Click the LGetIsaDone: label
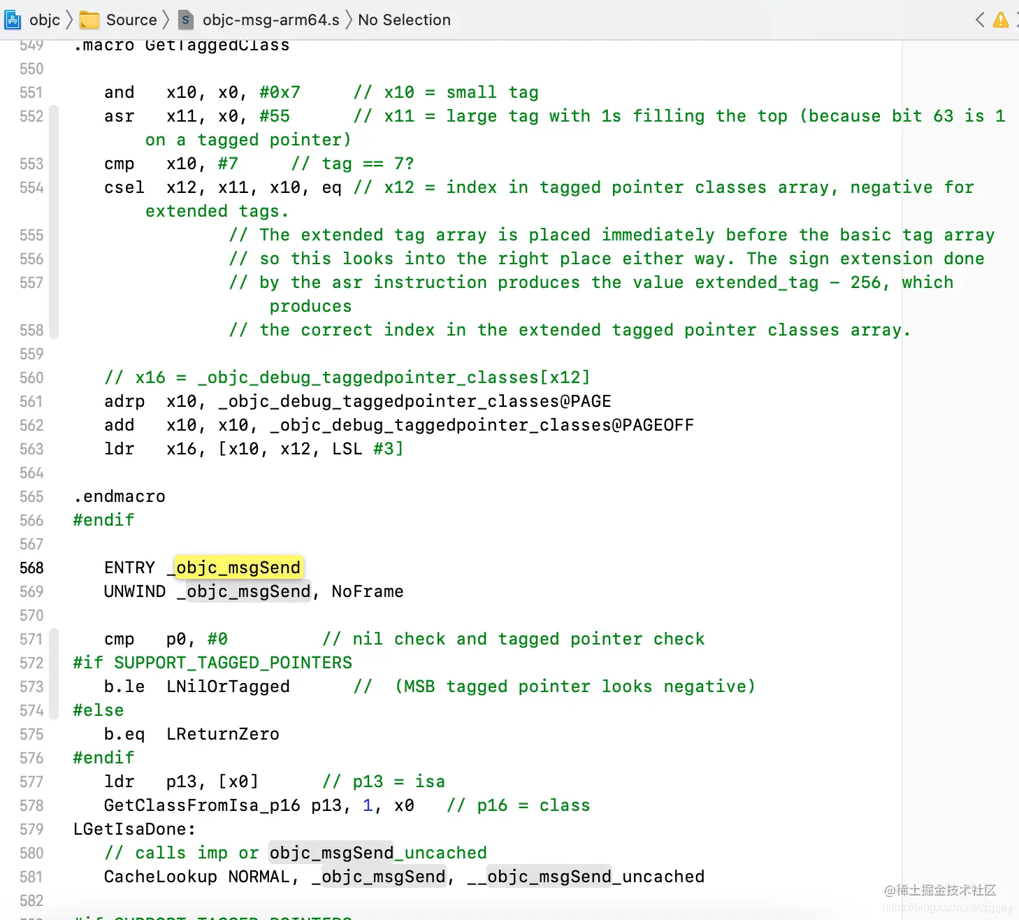Viewport: 1019px width, 920px height. 135,829
